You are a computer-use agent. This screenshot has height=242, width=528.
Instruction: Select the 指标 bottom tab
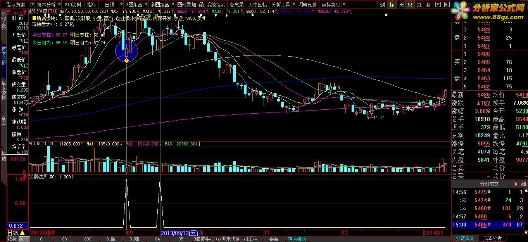pos(12,239)
